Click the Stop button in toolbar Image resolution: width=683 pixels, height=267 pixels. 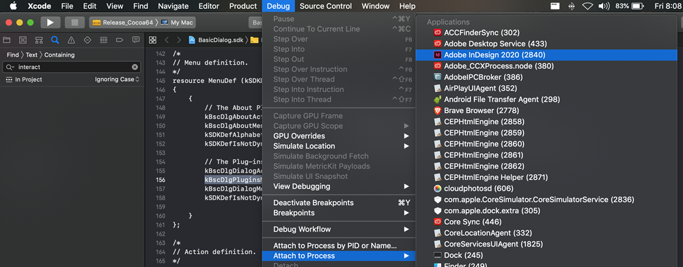coord(74,22)
